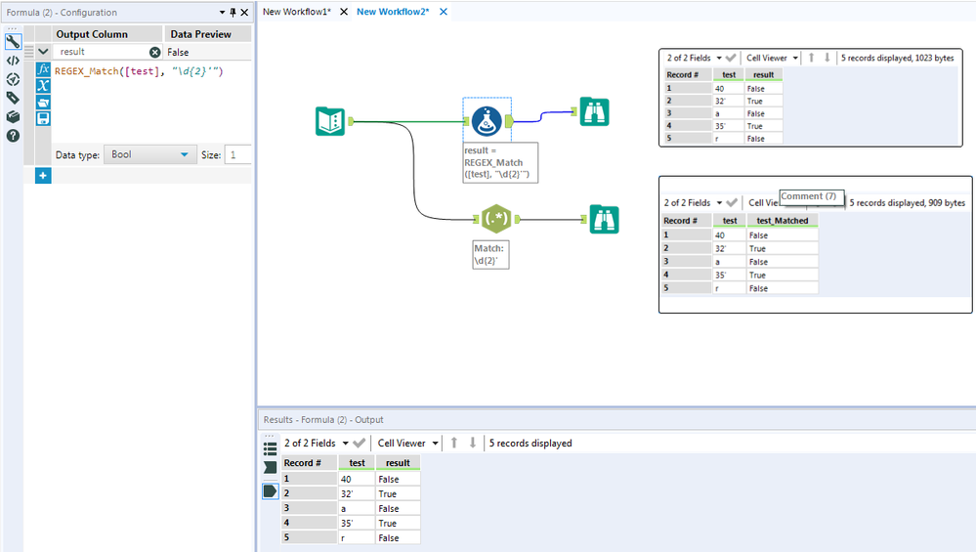Click the 5 records displayed status text
The height and width of the screenshot is (552, 976).
[530, 444]
